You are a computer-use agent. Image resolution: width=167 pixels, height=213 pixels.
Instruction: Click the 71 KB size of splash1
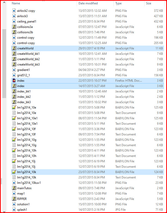[159, 210]
